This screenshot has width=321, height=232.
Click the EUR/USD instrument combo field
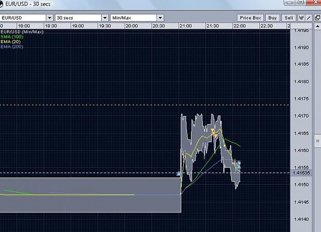pos(23,18)
